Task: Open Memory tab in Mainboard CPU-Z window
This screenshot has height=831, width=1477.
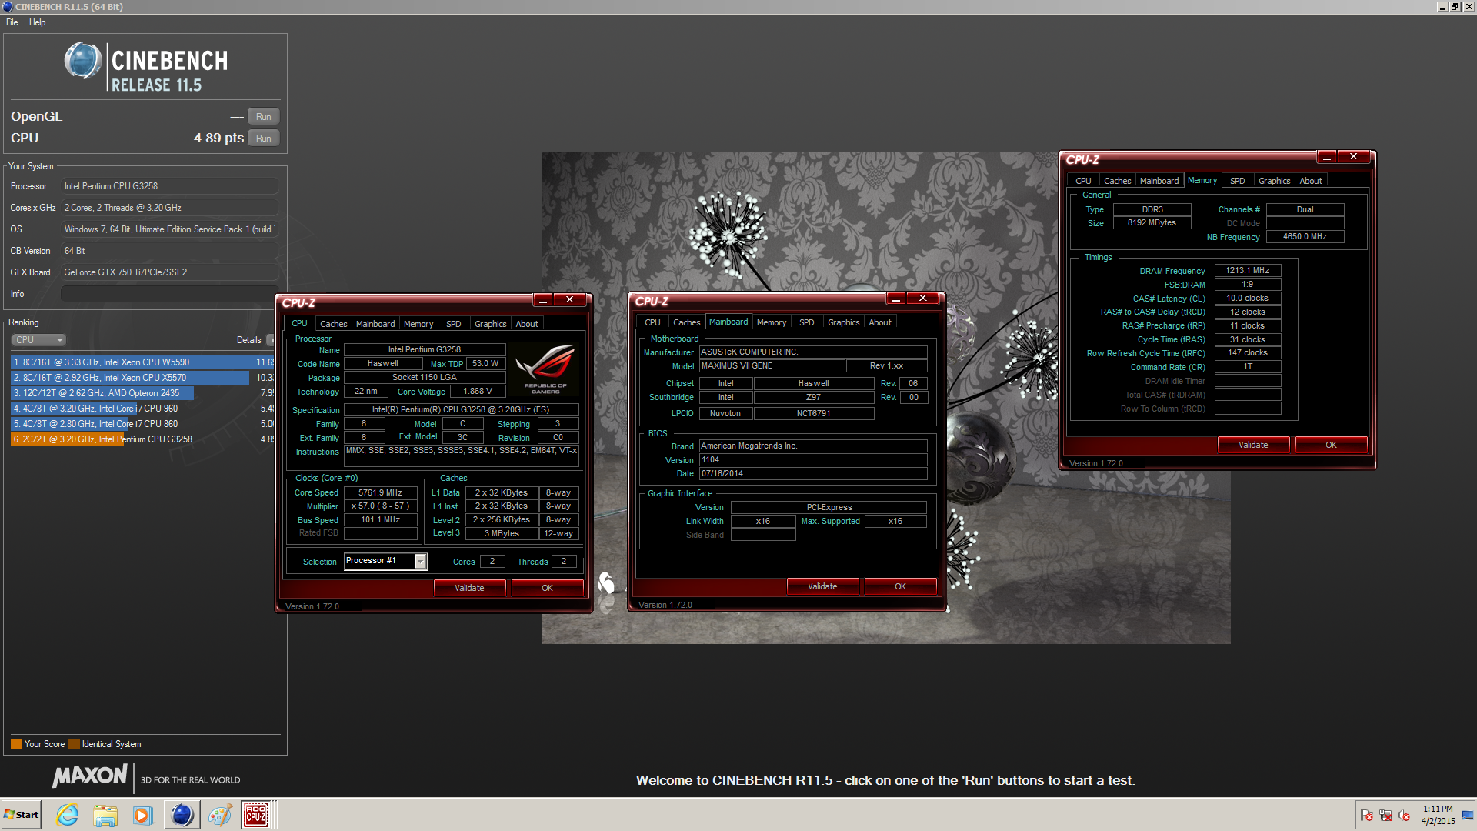Action: (x=771, y=322)
